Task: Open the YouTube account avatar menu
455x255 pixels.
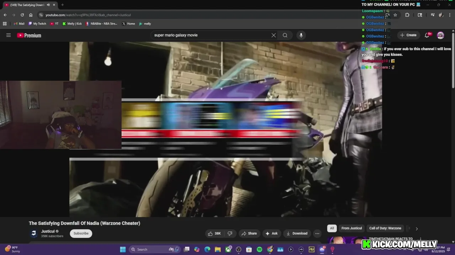Action: tap(440, 35)
